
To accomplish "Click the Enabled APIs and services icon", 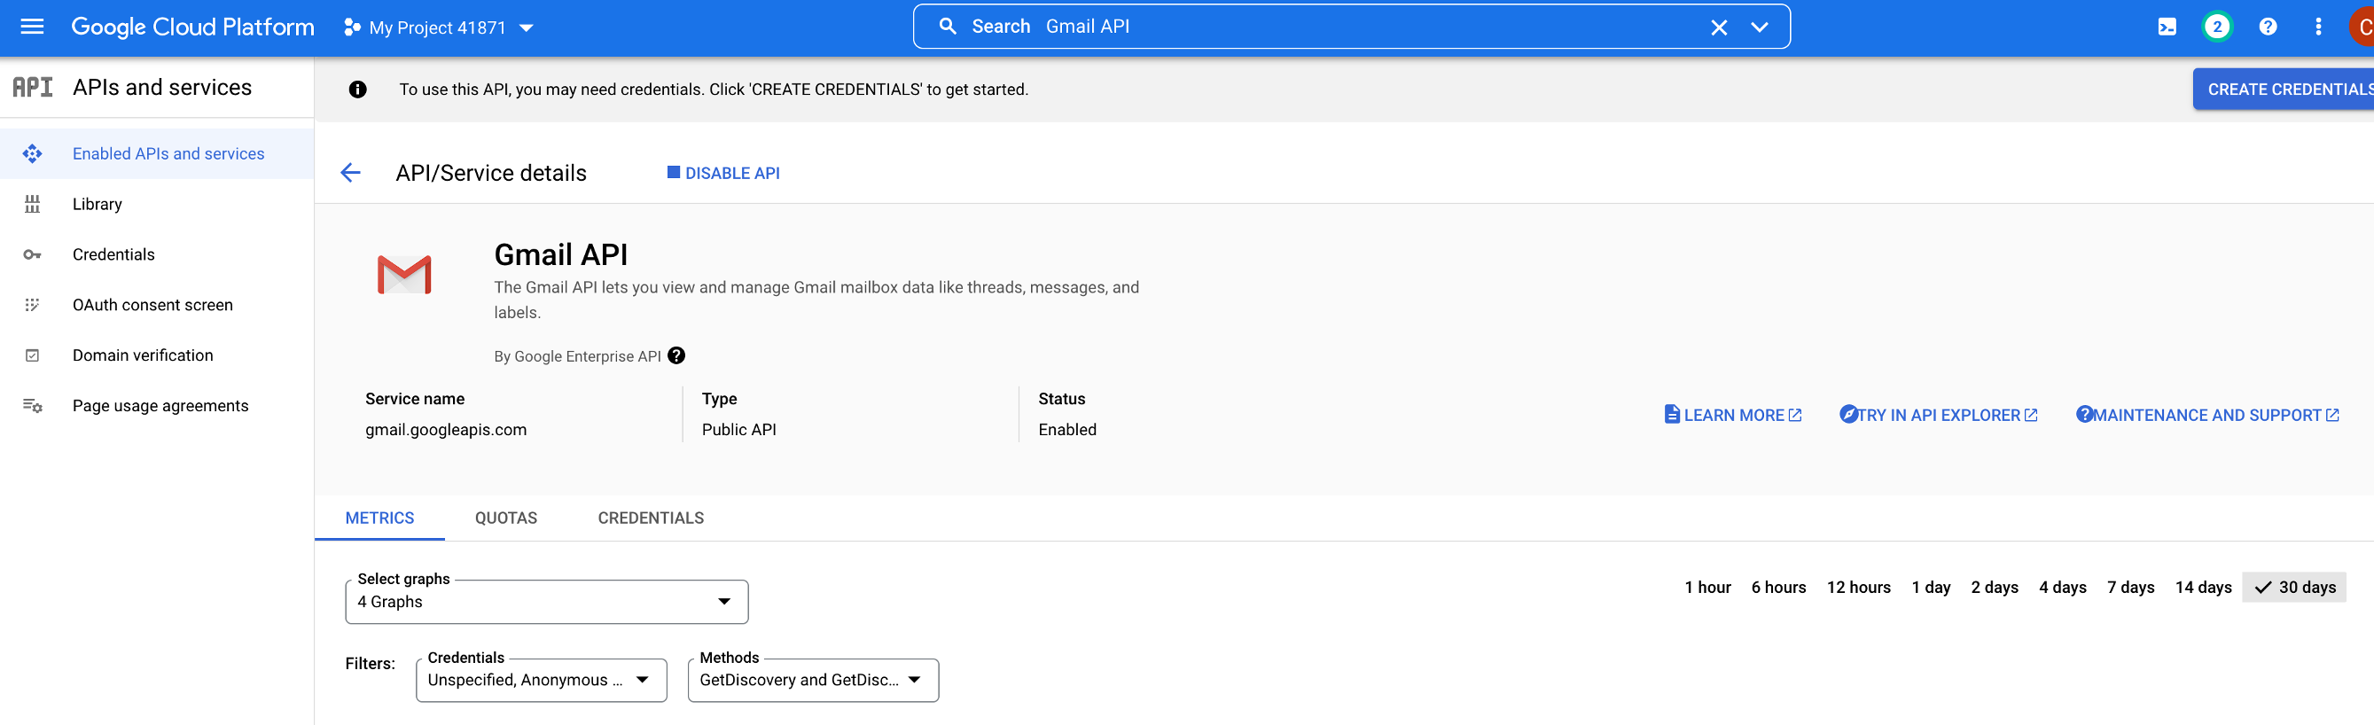I will click(32, 154).
